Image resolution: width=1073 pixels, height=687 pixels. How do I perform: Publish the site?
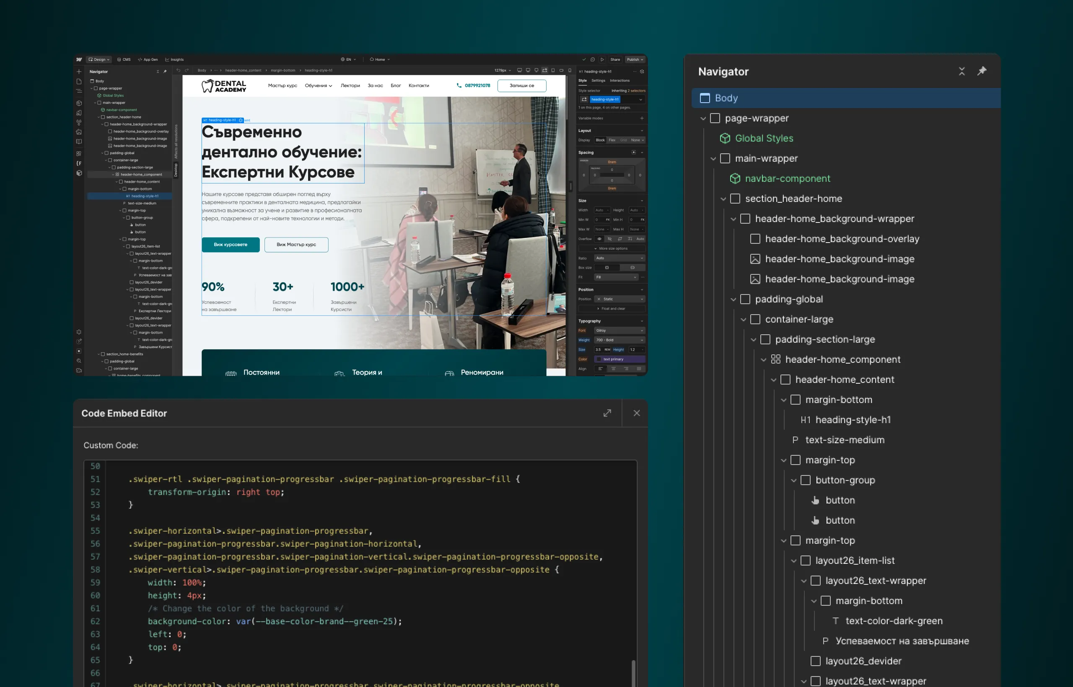coord(633,59)
